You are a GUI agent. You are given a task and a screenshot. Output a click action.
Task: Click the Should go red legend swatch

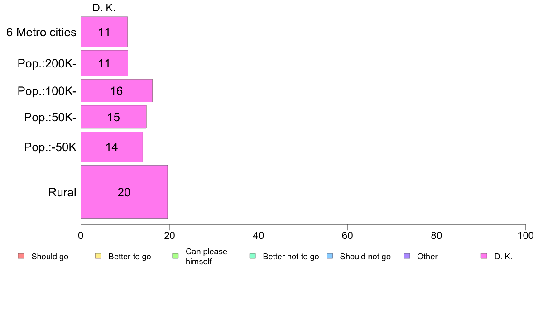point(21,256)
